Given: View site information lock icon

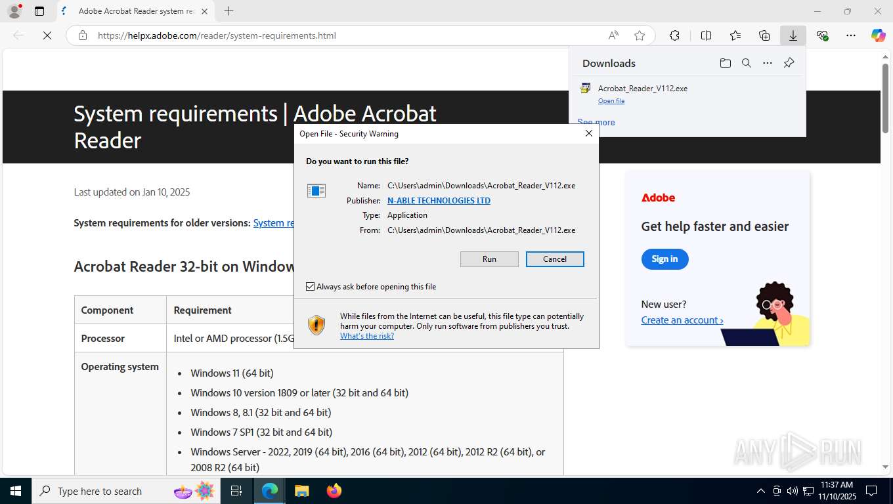Looking at the screenshot, I should [x=83, y=35].
